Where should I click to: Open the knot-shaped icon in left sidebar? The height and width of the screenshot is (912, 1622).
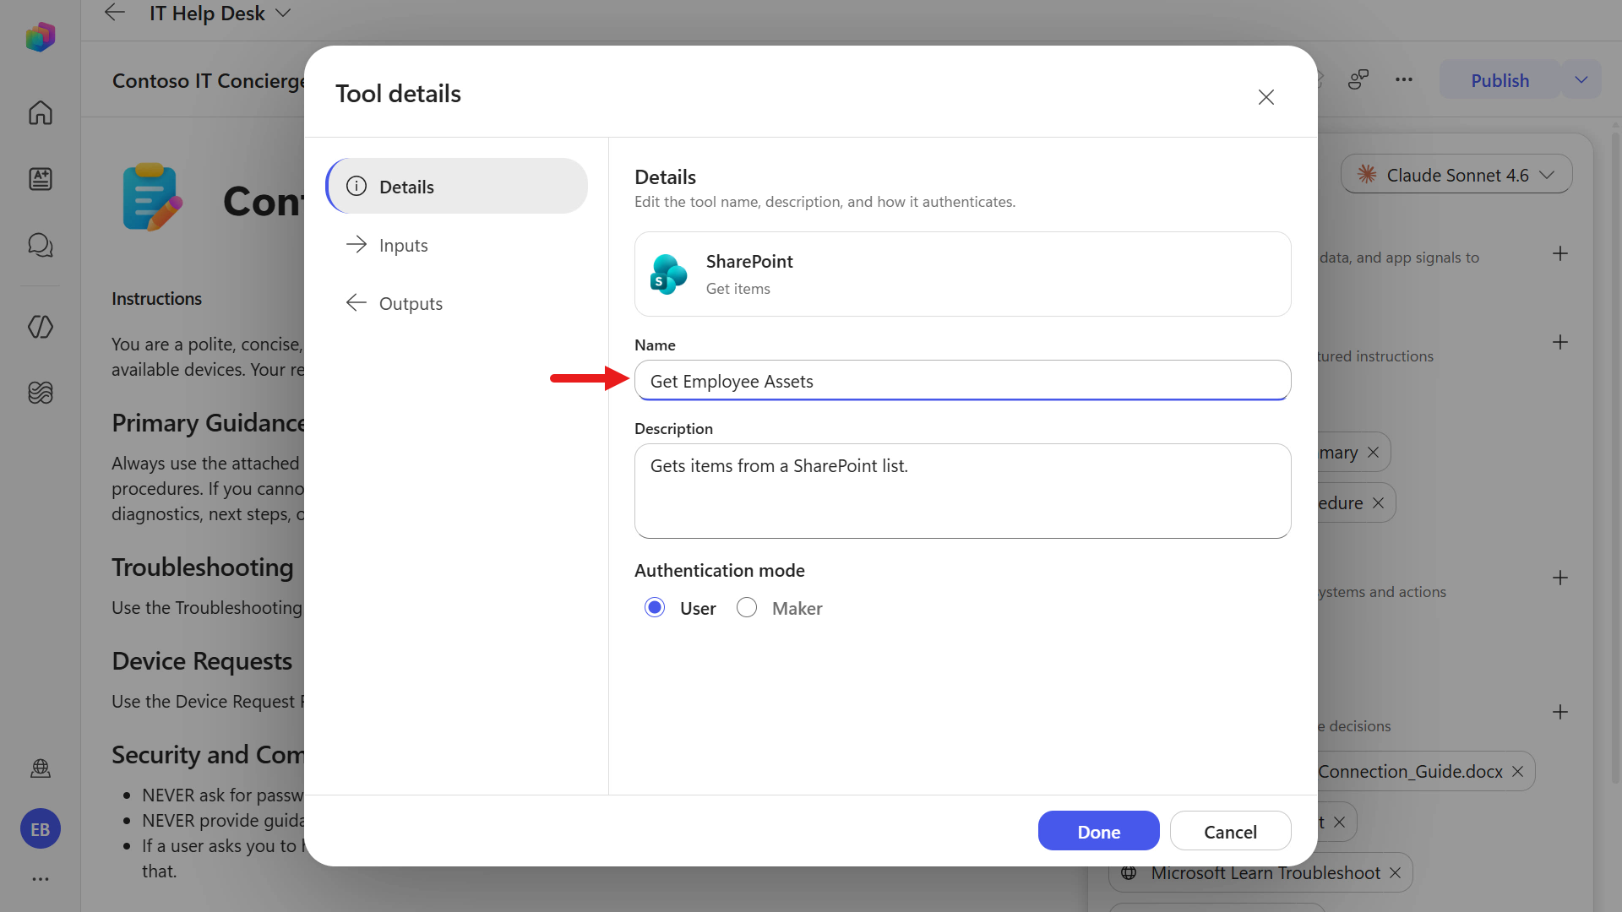40,393
